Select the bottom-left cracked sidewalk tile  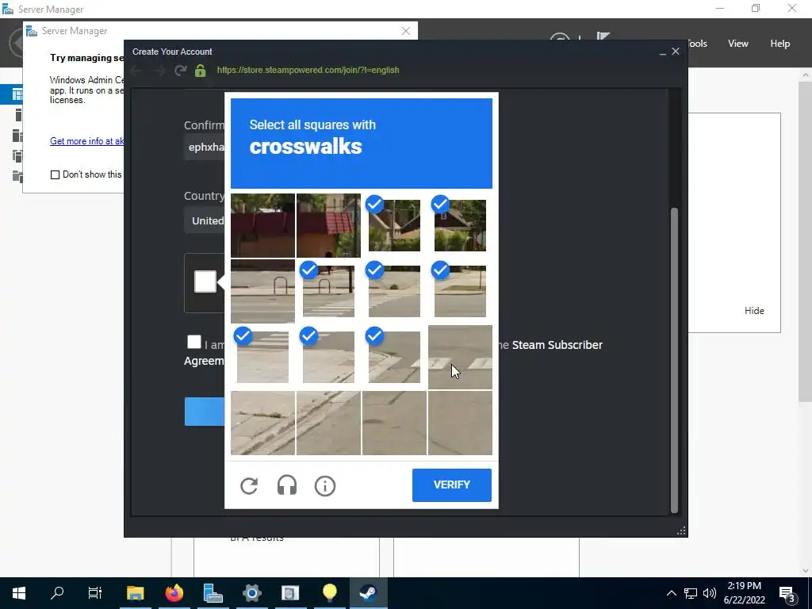262,423
